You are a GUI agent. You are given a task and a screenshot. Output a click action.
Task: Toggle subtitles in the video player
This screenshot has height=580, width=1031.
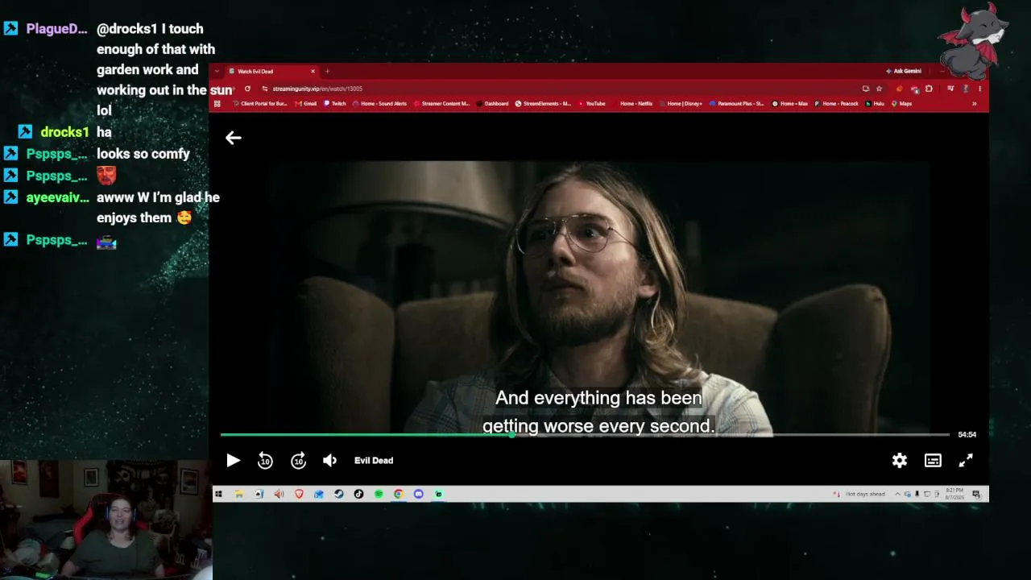pos(933,461)
